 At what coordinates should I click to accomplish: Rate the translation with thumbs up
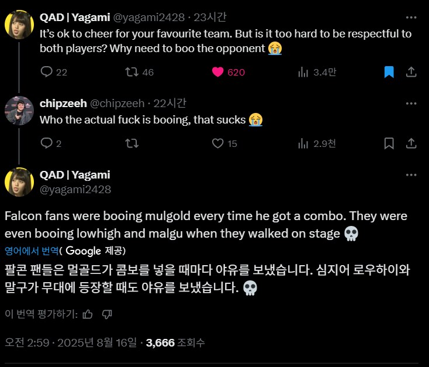pos(88,314)
